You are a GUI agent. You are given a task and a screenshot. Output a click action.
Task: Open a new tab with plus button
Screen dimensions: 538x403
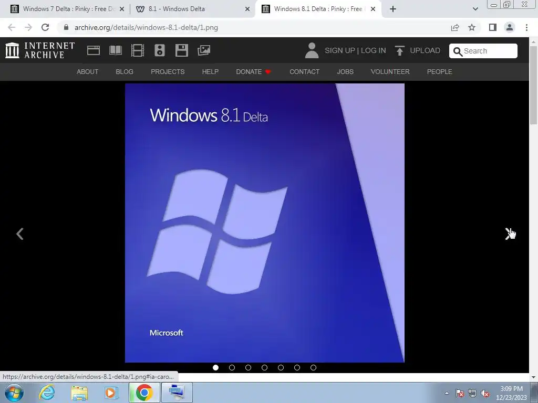click(393, 9)
